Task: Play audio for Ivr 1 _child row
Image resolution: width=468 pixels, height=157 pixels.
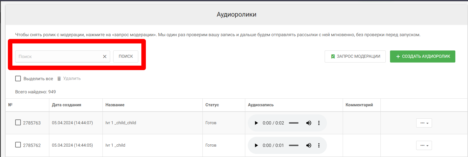Action: [256, 146]
